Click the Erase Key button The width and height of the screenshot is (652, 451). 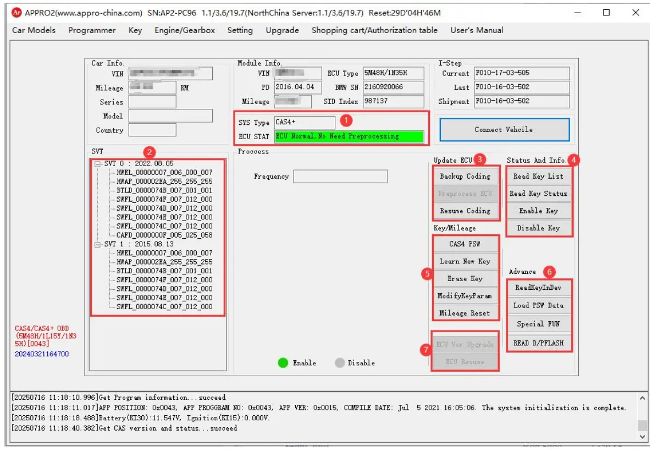pos(465,279)
